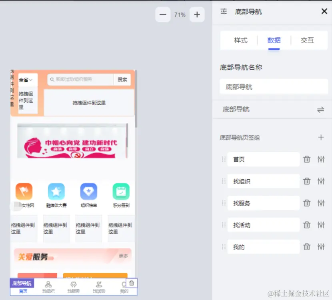Delete the 我的 tab using its trash icon
The width and height of the screenshot is (332, 300).
click(x=306, y=247)
